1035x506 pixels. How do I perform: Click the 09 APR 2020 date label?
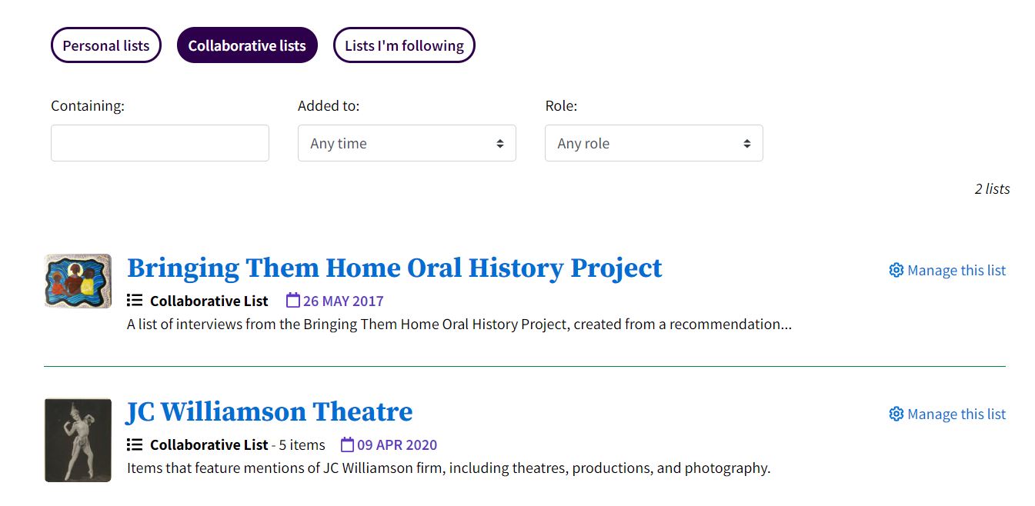point(397,444)
